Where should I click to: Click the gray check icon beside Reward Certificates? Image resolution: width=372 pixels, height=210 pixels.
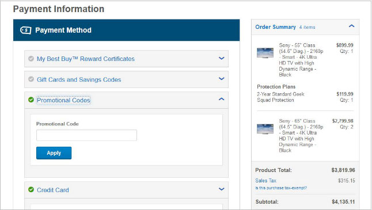31,59
